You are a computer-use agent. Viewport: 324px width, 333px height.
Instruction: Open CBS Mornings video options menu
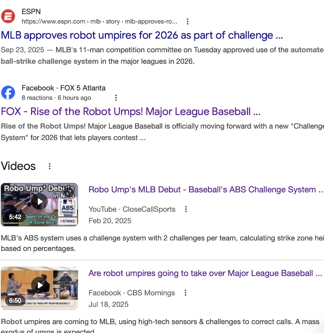coord(185,293)
